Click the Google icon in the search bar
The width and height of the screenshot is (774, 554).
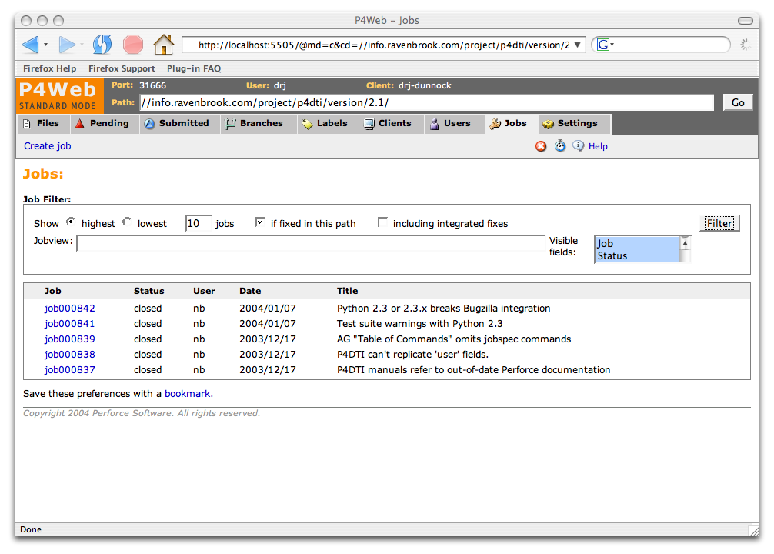pyautogui.click(x=602, y=44)
